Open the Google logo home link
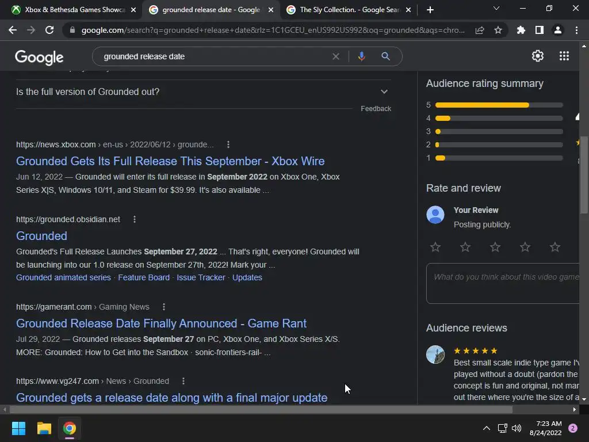Screen dimensions: 589x442 (x=39, y=57)
